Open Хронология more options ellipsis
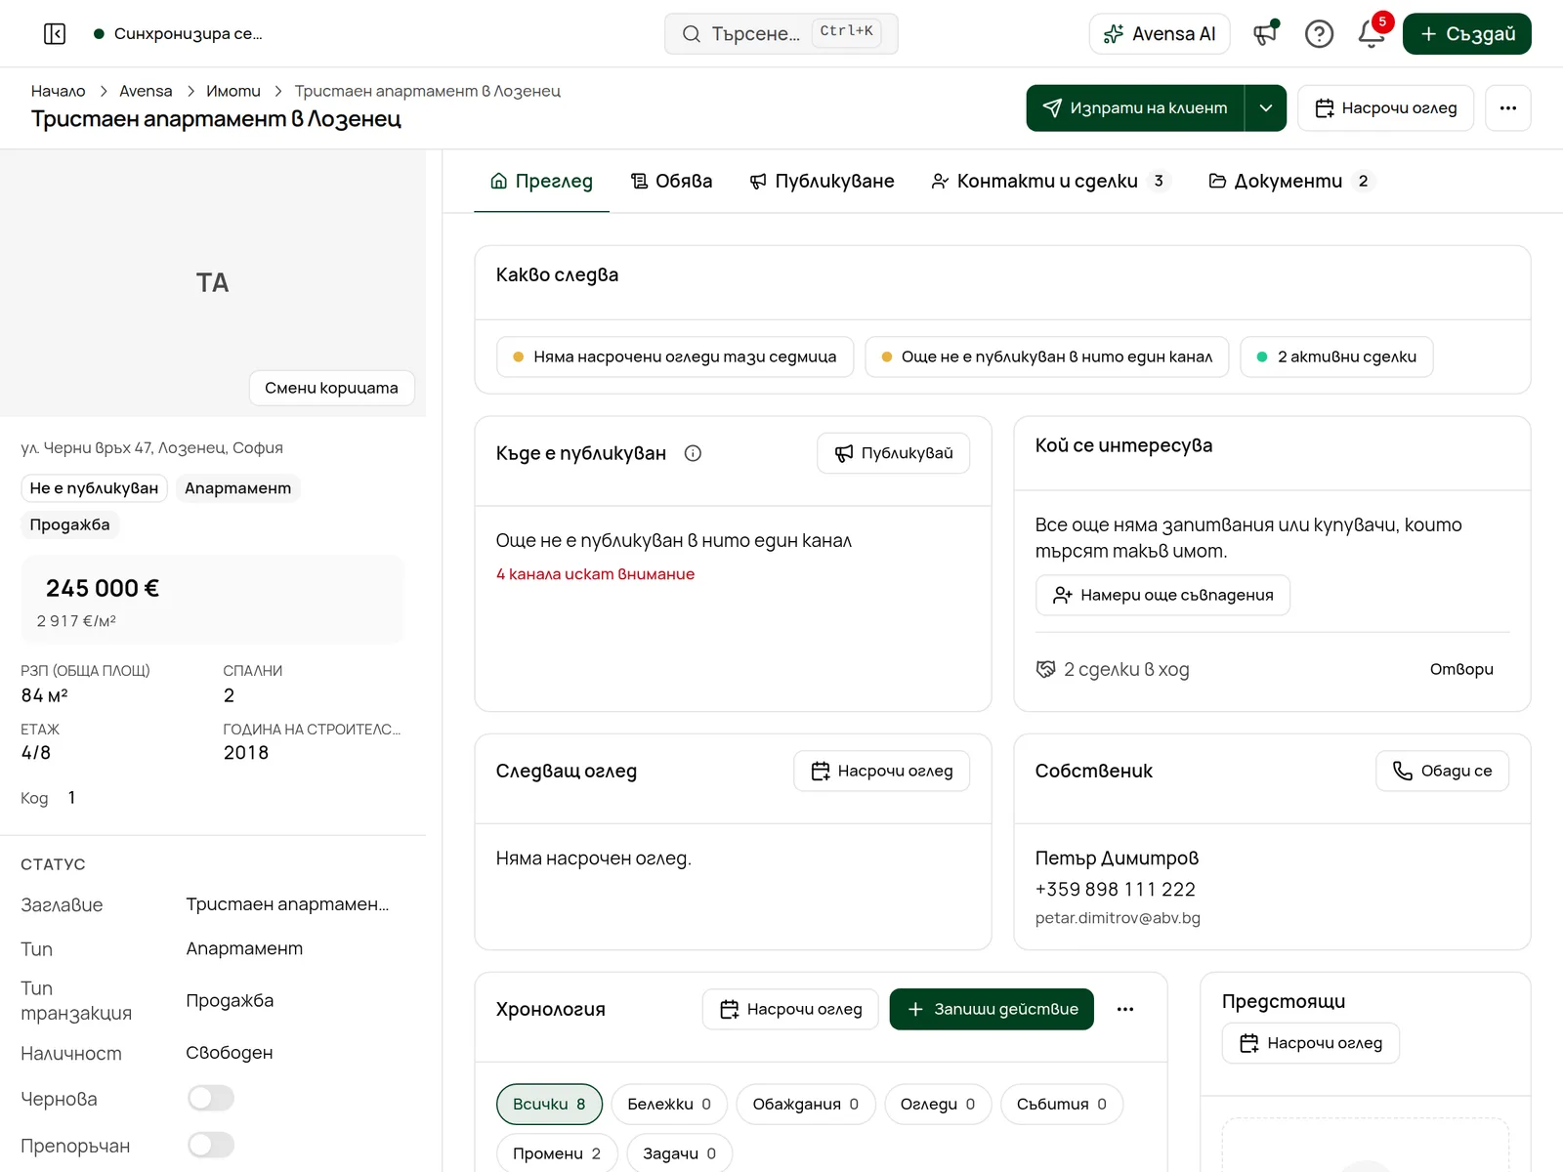The height and width of the screenshot is (1172, 1563). 1125,1009
